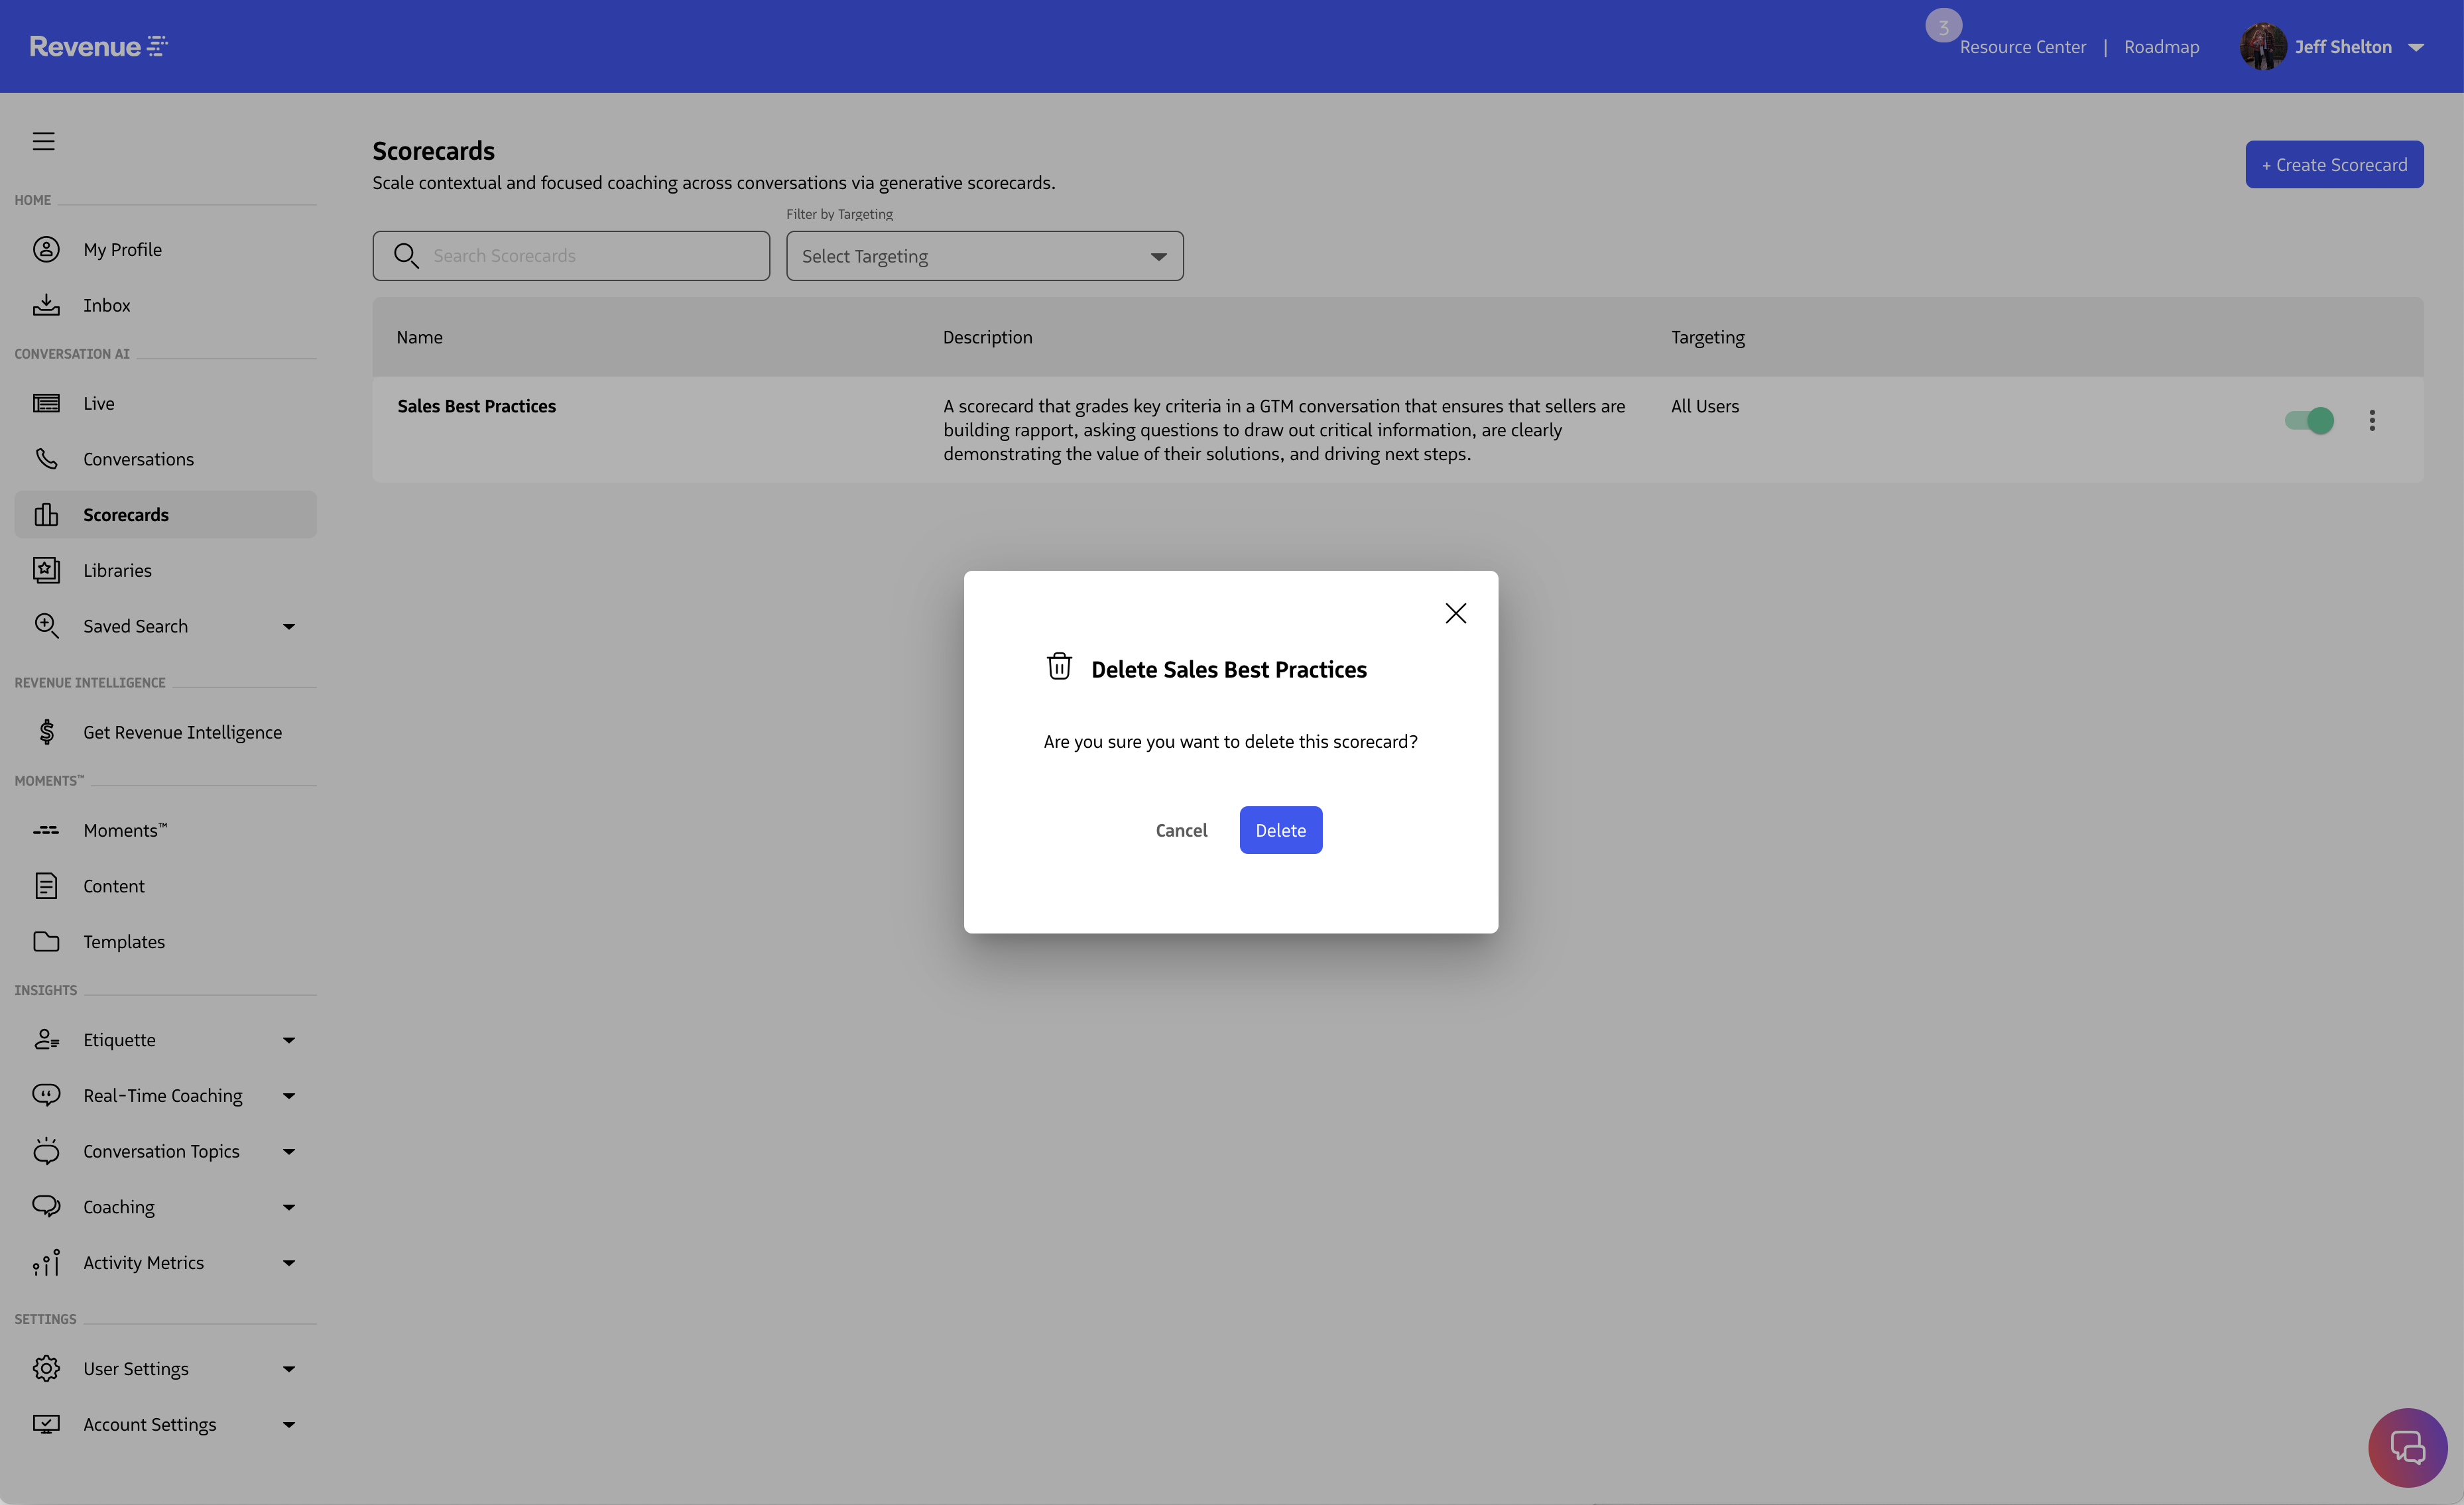Expand the Etiquette submenu arrow

tap(289, 1040)
